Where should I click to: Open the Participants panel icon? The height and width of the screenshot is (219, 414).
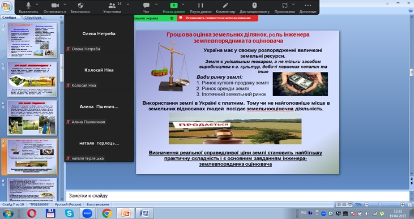pyautogui.click(x=112, y=5)
